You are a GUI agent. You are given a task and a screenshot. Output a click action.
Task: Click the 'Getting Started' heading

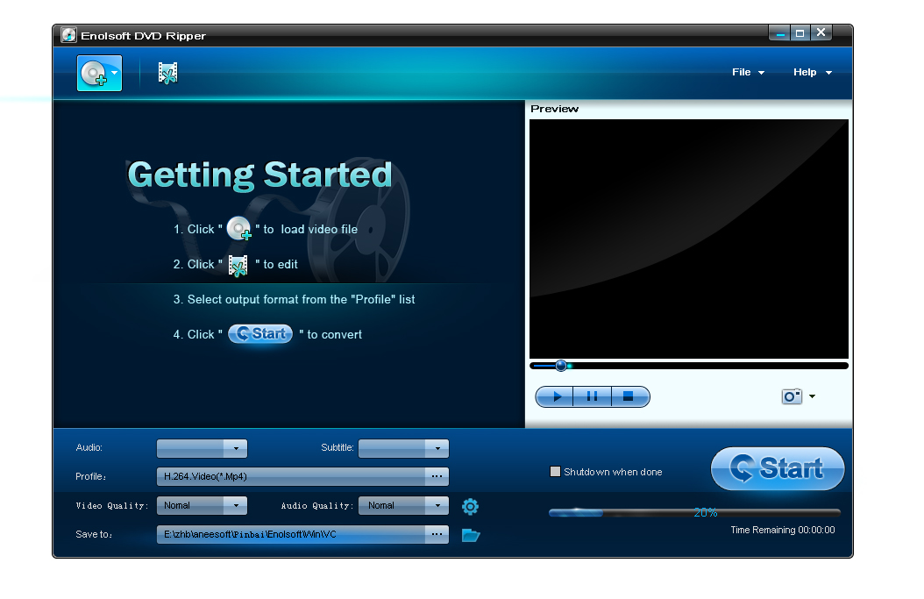coord(259,175)
